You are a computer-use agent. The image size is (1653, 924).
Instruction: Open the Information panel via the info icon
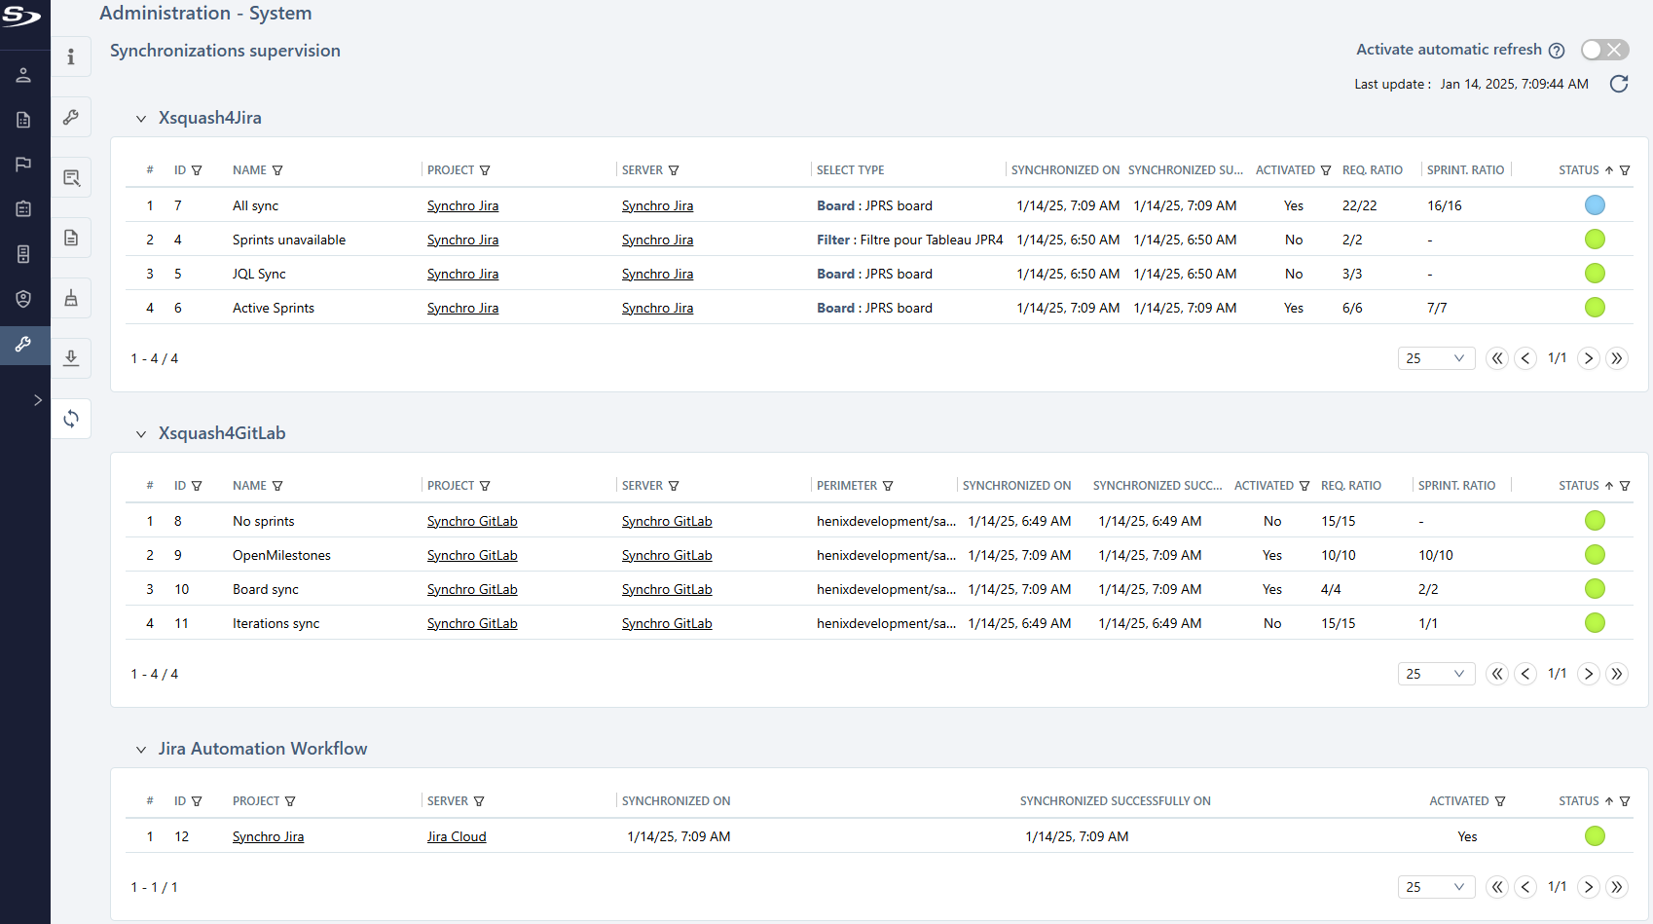point(71,56)
